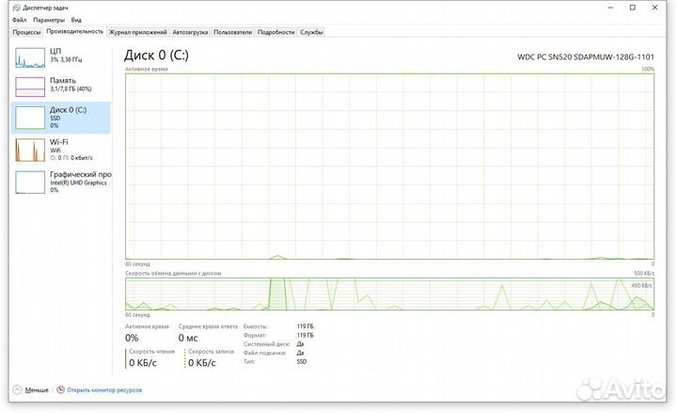Click the Диск 0 (C:) sidebar thumbnail
Image resolution: width=677 pixels, height=413 pixels.
click(30, 117)
